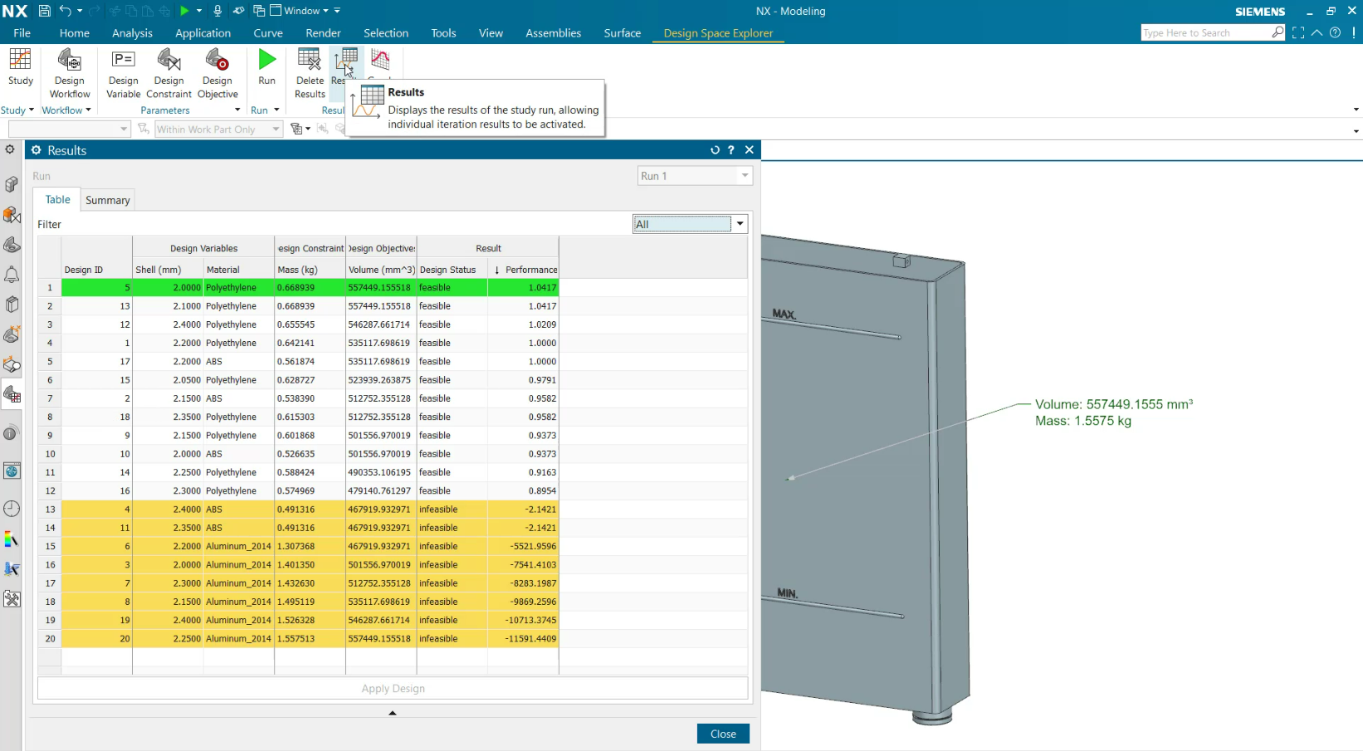Open the Filter All dropdown
This screenshot has width=1363, height=751.
[x=739, y=224]
